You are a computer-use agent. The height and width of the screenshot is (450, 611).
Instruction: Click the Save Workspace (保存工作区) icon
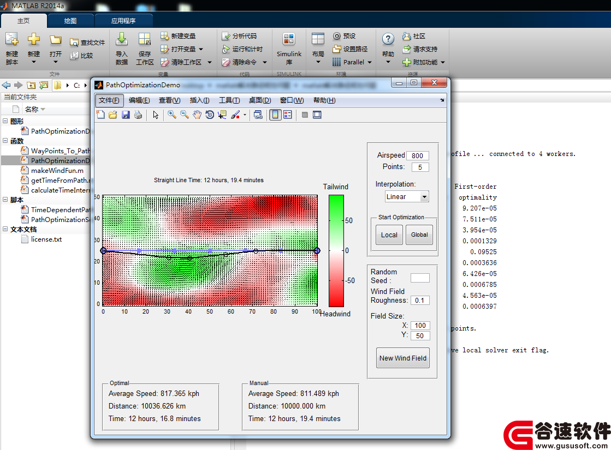pyautogui.click(x=145, y=39)
